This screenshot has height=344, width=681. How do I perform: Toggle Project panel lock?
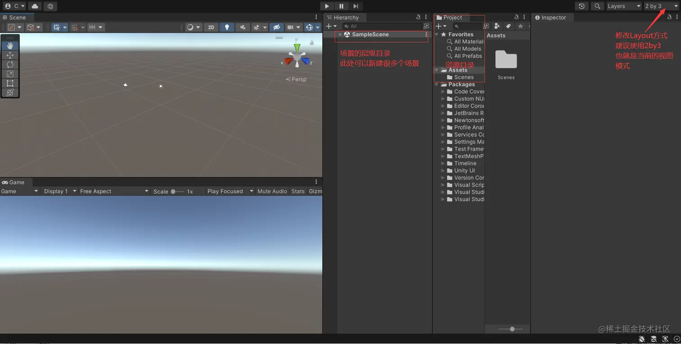517,17
